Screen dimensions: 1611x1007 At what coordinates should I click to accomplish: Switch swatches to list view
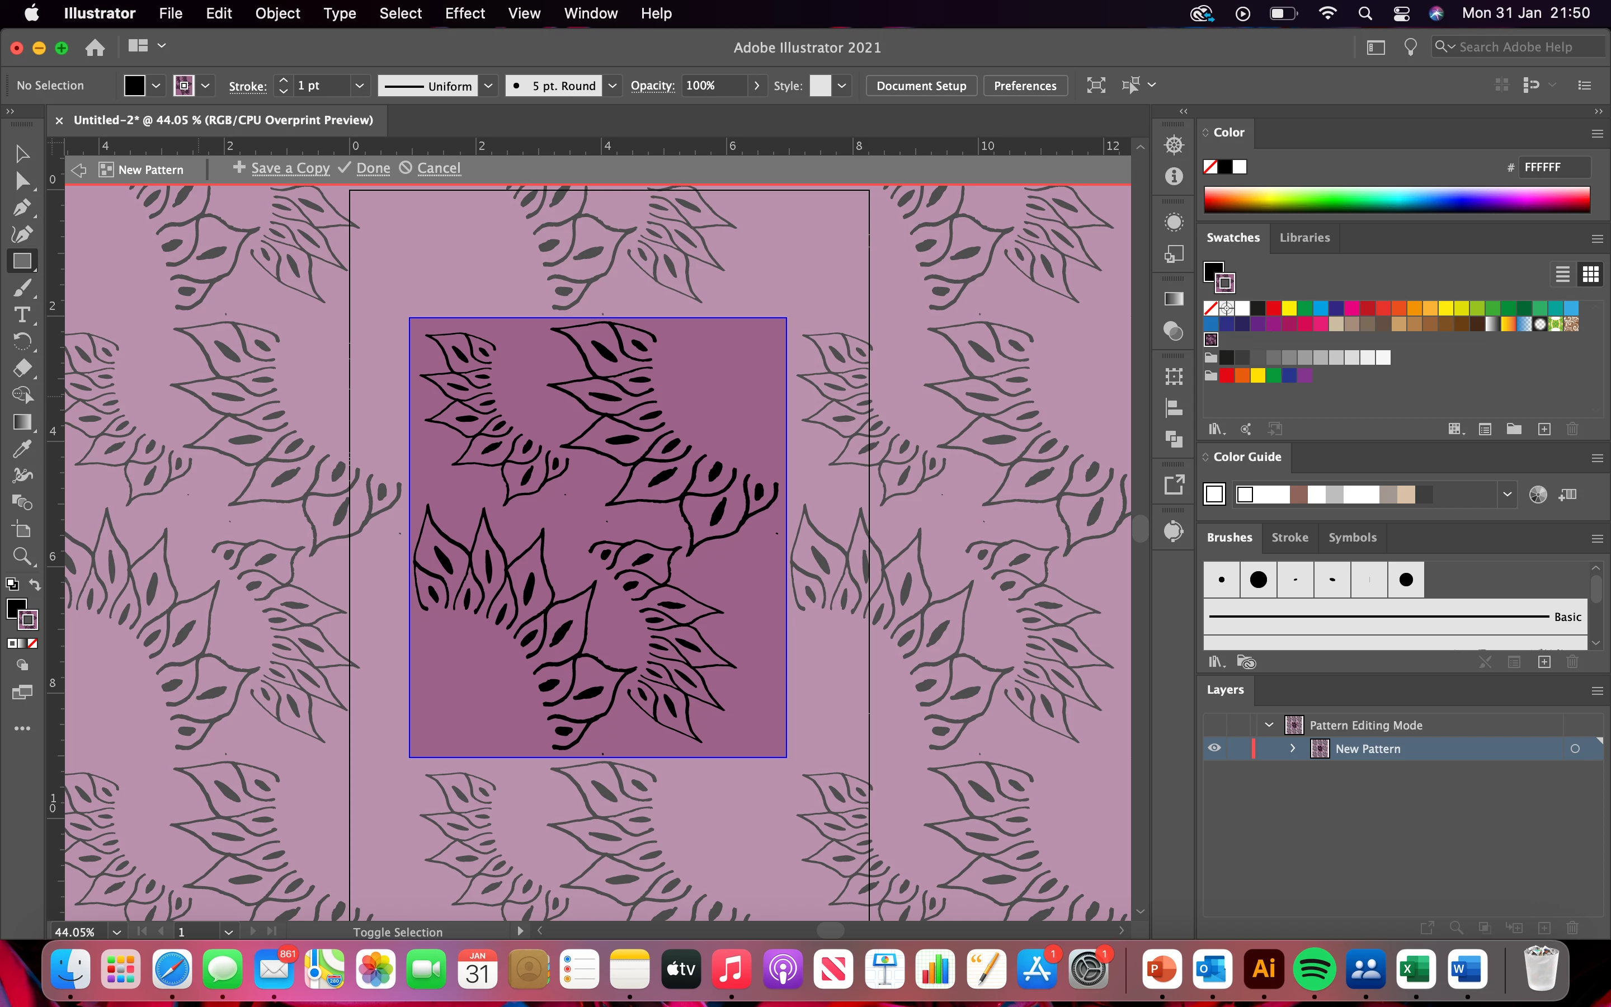tap(1562, 274)
